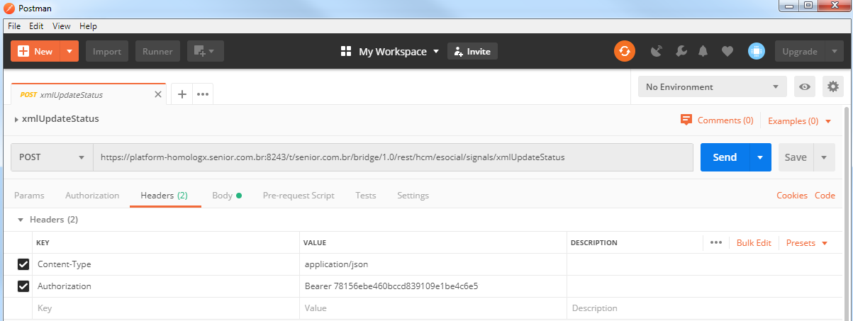The width and height of the screenshot is (853, 321).
Task: Add a new request tab with plus
Action: pyautogui.click(x=182, y=94)
